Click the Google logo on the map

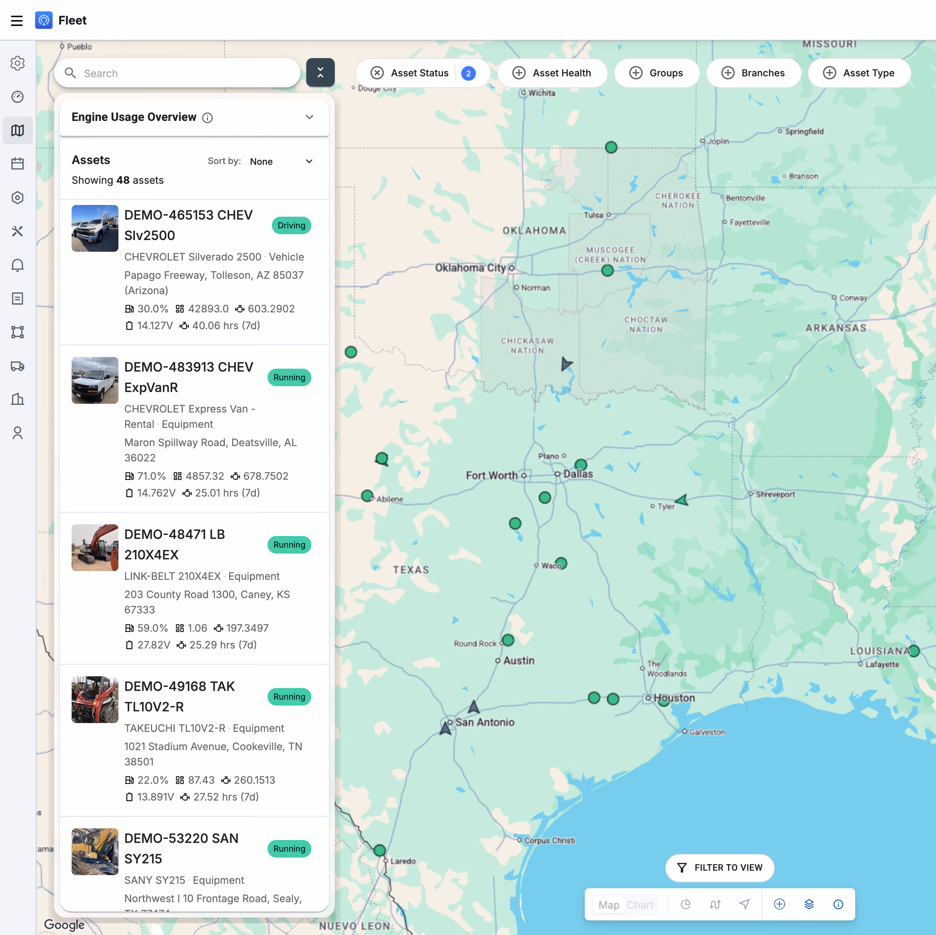click(64, 924)
